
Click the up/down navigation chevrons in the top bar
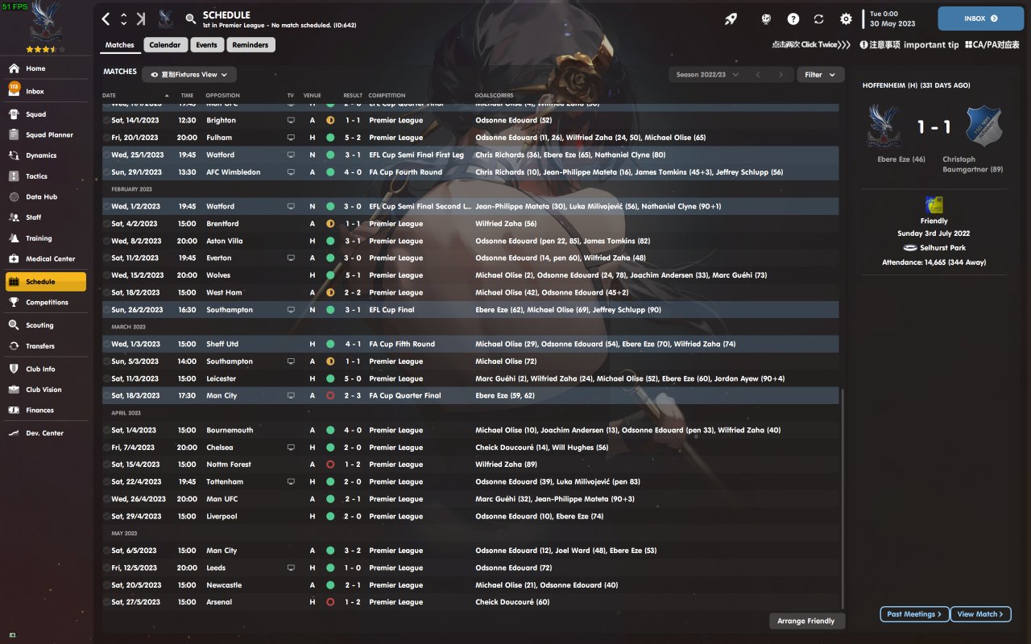(x=123, y=19)
